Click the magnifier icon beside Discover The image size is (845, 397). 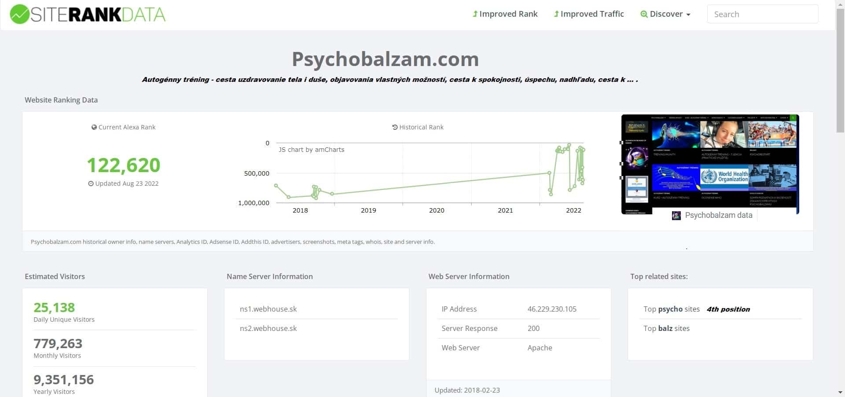tap(644, 14)
